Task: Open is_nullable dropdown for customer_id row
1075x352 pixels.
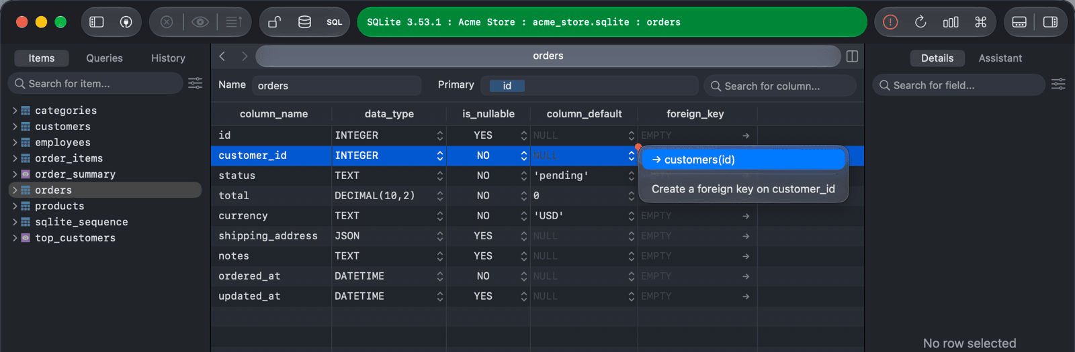Action: click(x=524, y=156)
